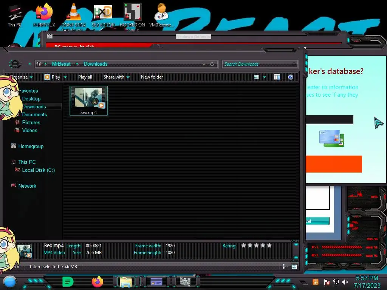Select the MrBeast breadcrumb segment

coord(61,64)
